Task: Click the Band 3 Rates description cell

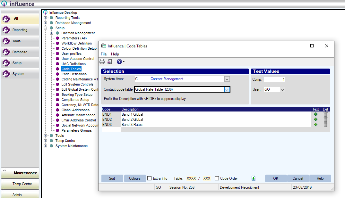Action: click(216, 125)
